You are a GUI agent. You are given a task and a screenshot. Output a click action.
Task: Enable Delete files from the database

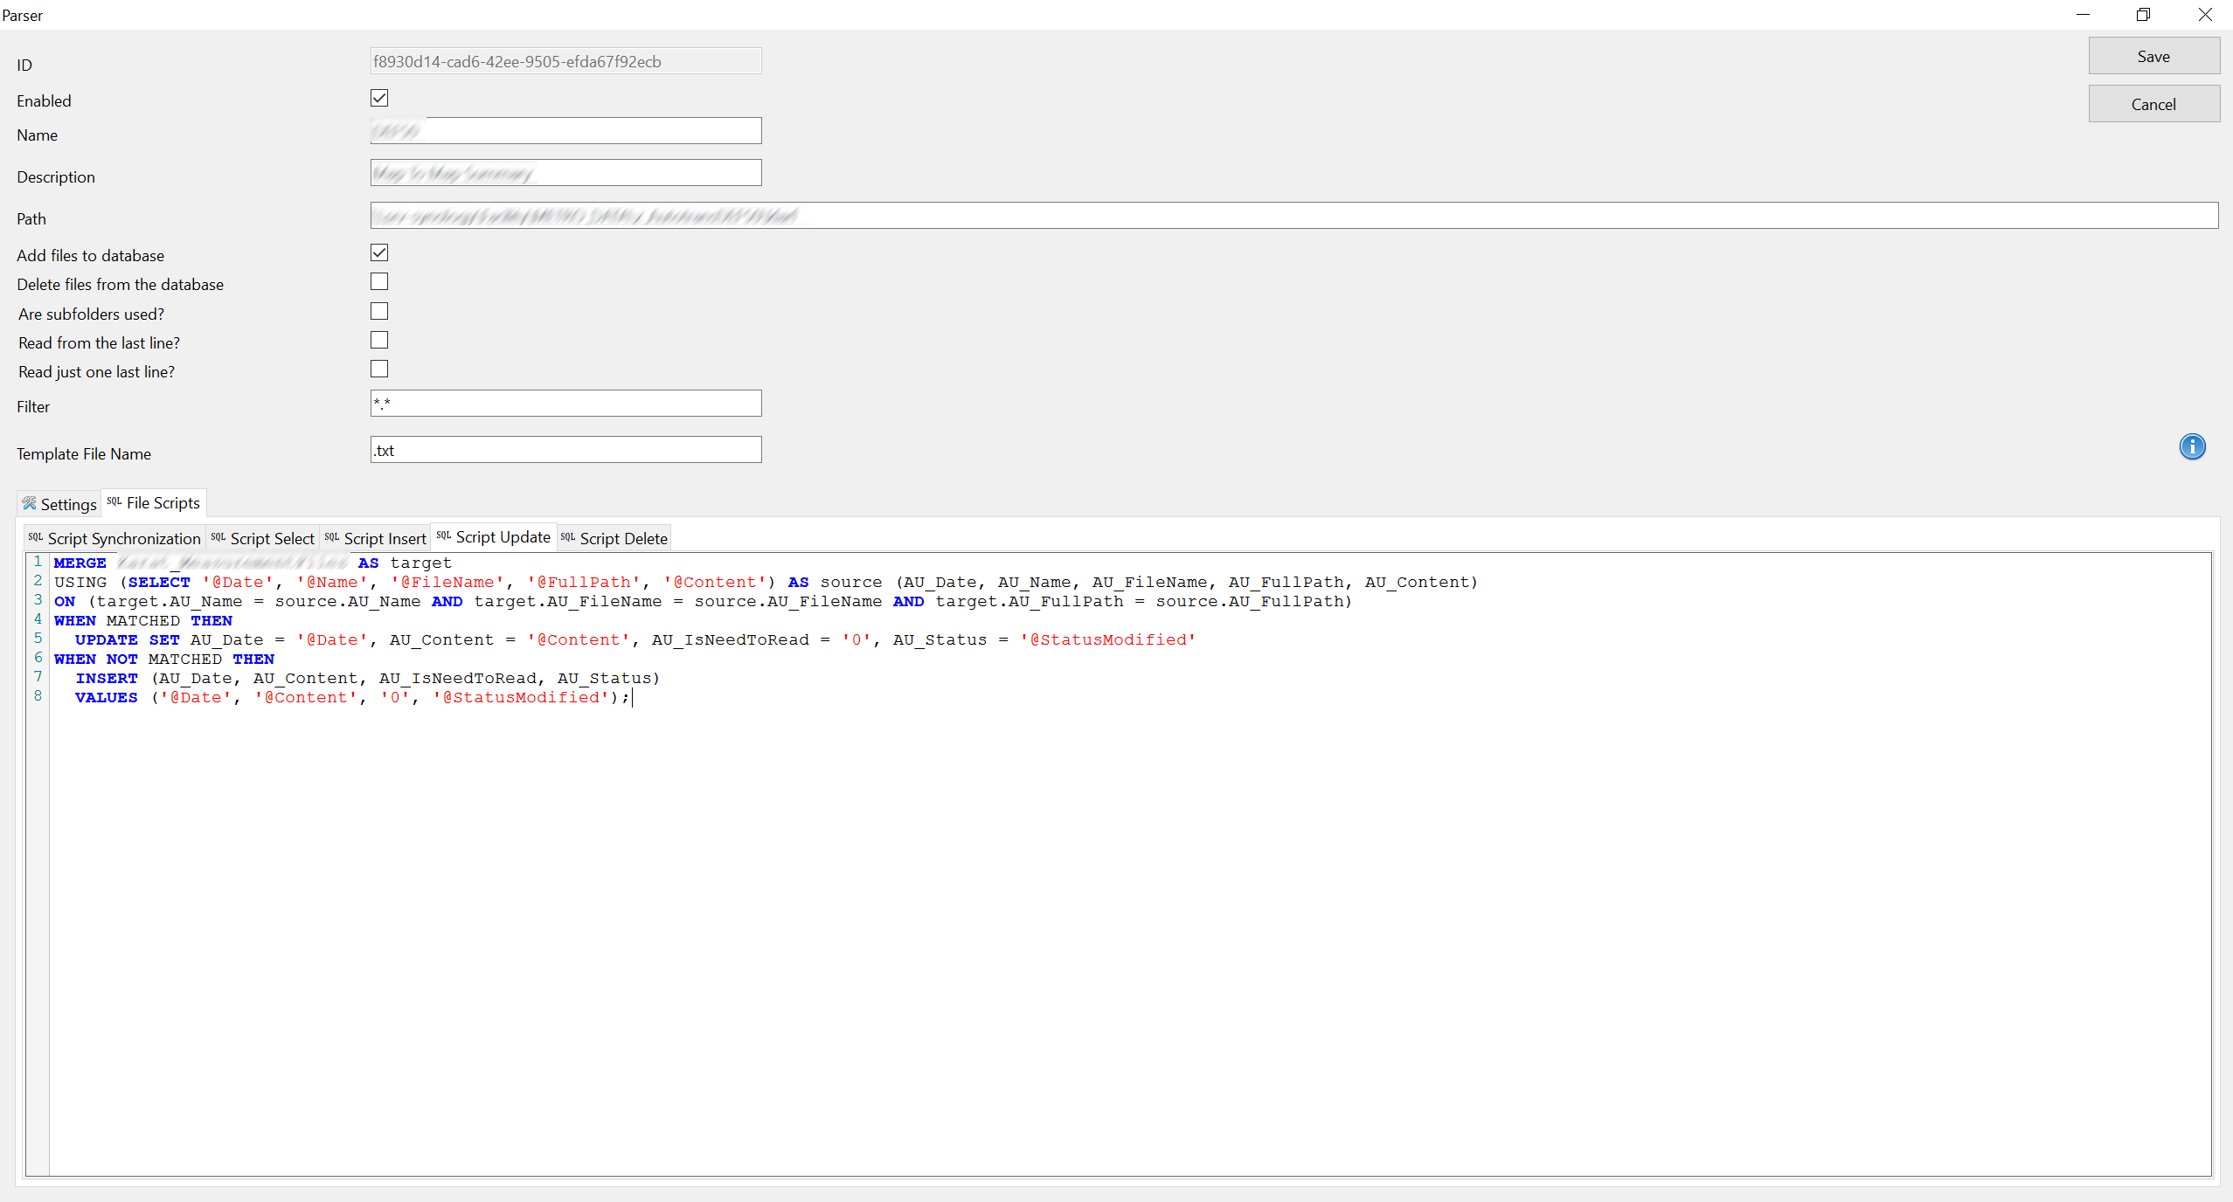tap(379, 281)
